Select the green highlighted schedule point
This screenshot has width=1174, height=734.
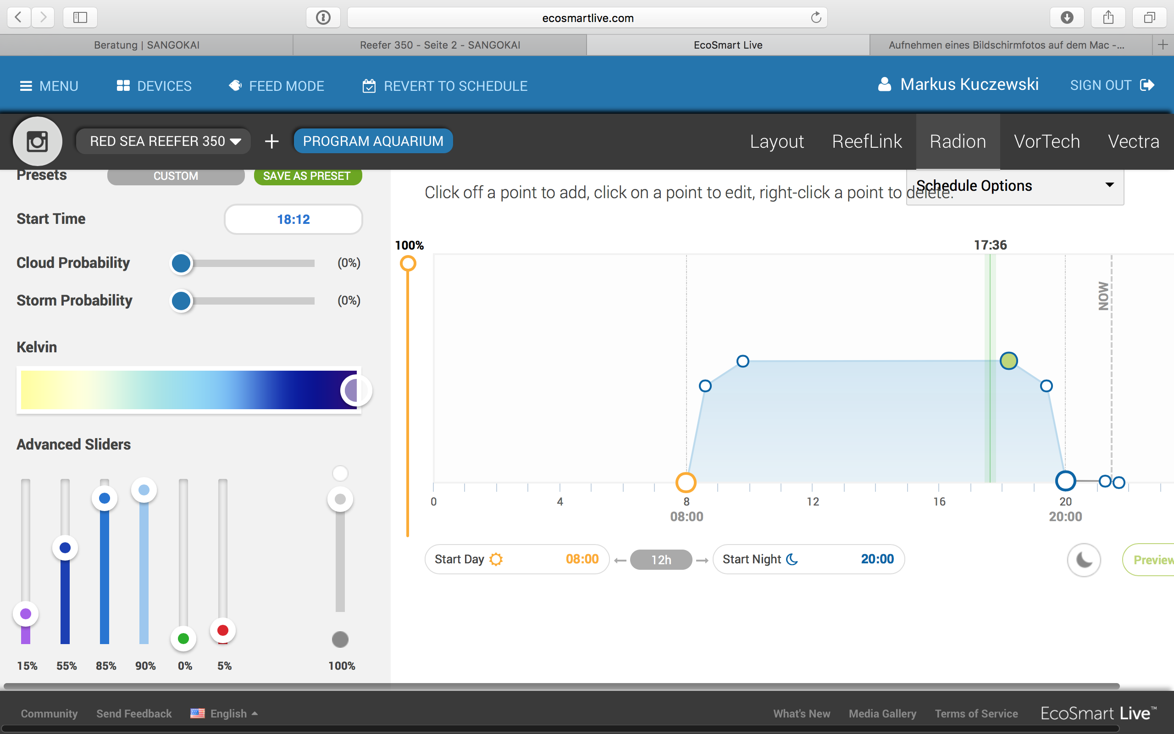1008,361
